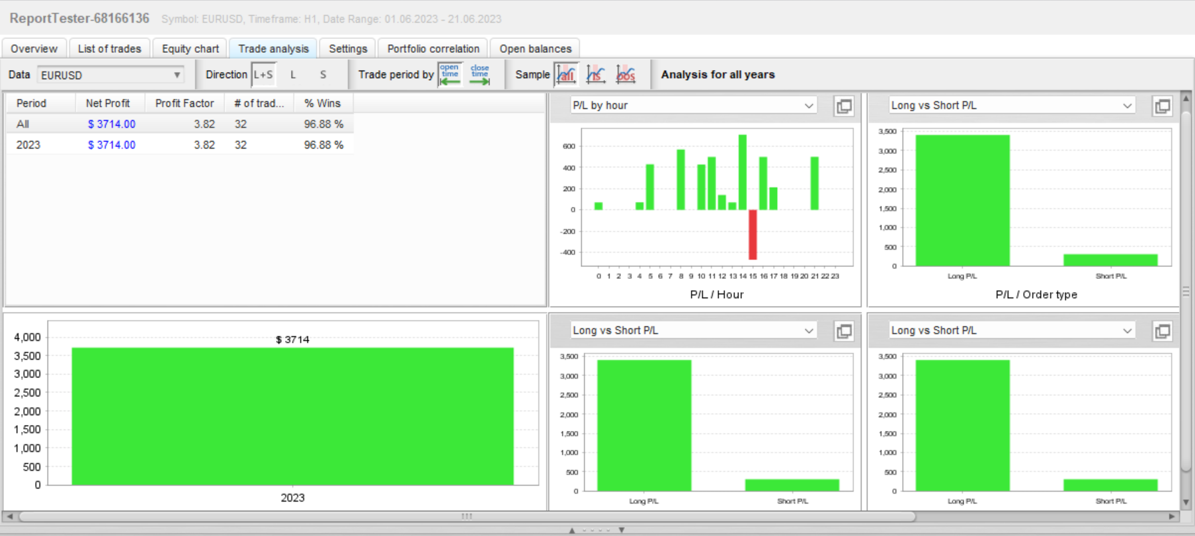
Task: Select the 2023 period row
Action: click(180, 145)
